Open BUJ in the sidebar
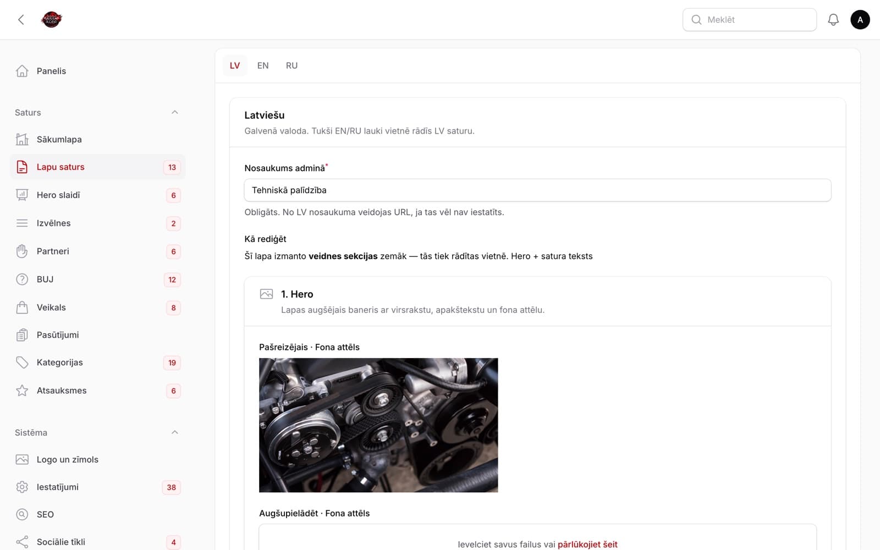 tap(98, 279)
